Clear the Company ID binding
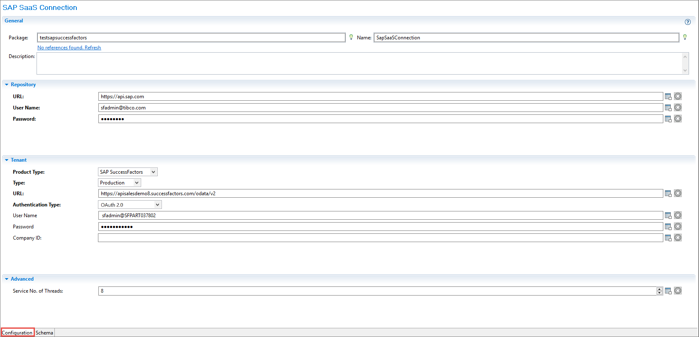The height and width of the screenshot is (337, 699). coord(678,238)
